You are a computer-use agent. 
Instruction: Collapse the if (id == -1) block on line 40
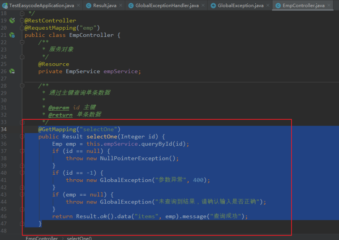coord(22,173)
